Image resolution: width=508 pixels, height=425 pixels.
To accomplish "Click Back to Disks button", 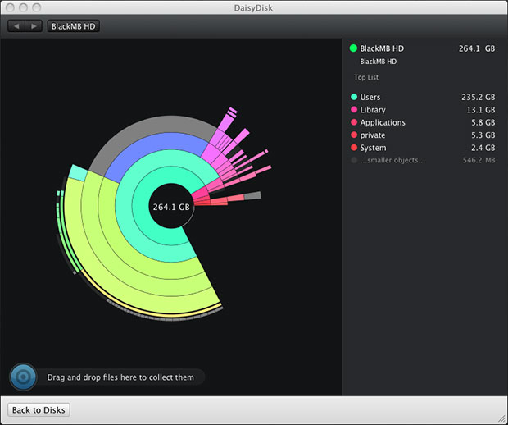I will click(39, 410).
